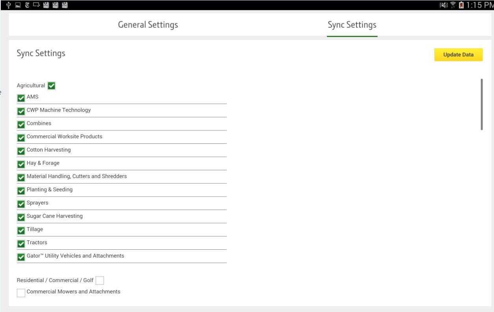Switch to the General Settings tab

pyautogui.click(x=148, y=24)
